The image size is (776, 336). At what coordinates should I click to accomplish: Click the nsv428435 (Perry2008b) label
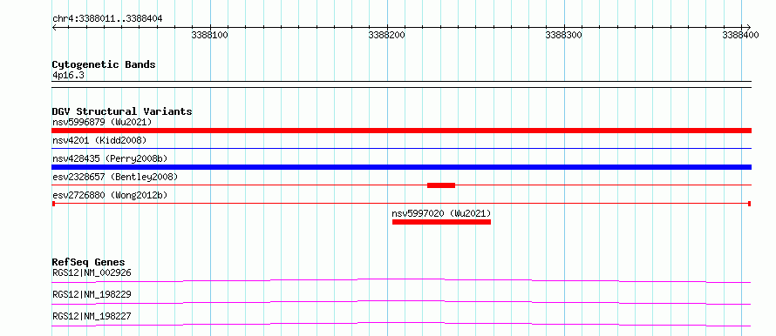[110, 158]
